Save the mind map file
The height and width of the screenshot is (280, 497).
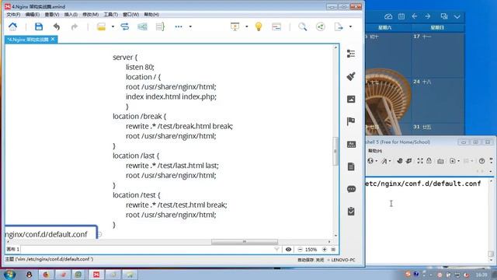(39, 26)
